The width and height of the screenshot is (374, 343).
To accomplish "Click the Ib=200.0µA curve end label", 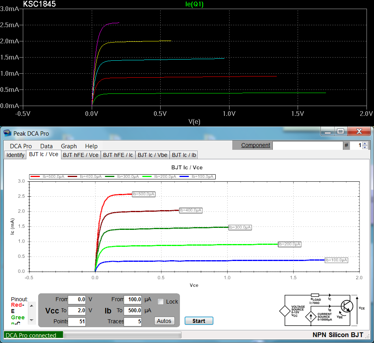I will [289, 244].
